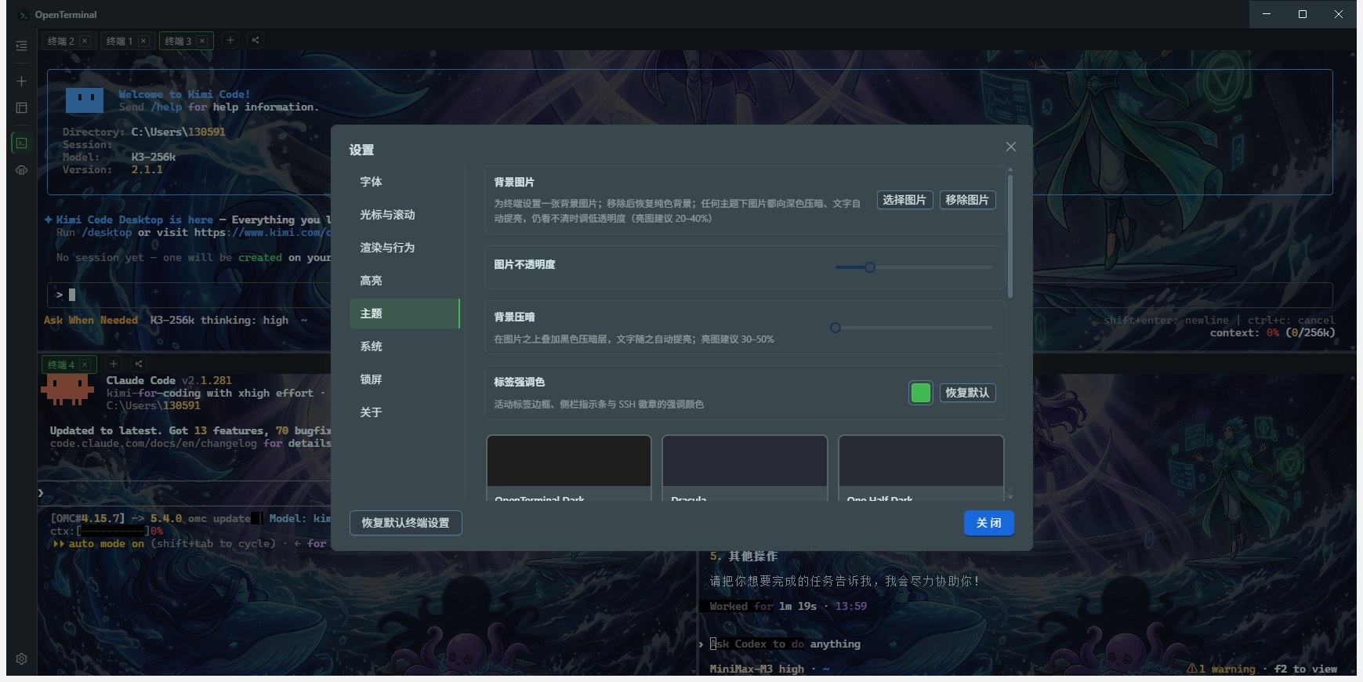Open the 系统 settings section
Screen dimensions: 1363x682
(404, 346)
